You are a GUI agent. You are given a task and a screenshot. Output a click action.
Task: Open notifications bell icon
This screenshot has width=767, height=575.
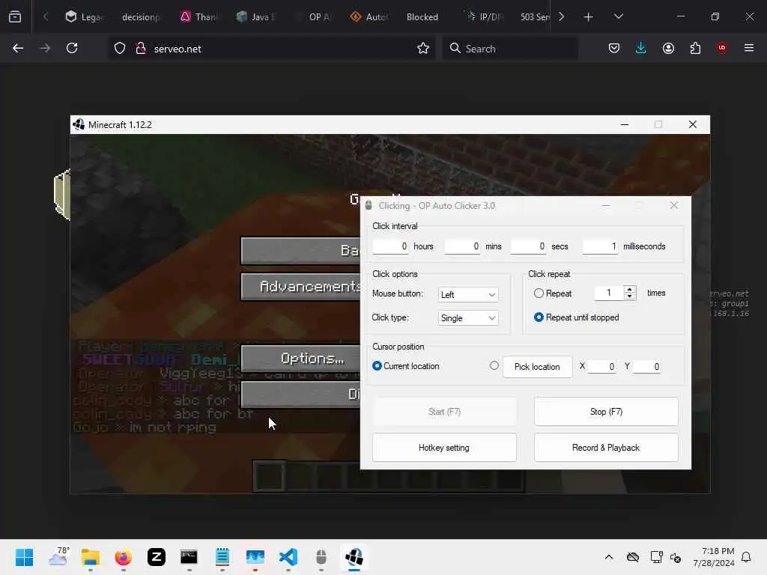pos(746,557)
